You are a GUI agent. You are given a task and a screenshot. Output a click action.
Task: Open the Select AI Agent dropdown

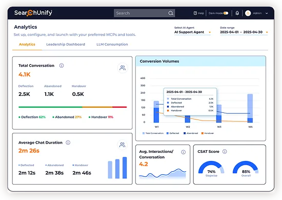(x=192, y=32)
